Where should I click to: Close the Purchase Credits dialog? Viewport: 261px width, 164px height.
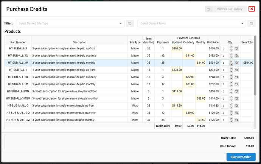pyautogui.click(x=252, y=9)
